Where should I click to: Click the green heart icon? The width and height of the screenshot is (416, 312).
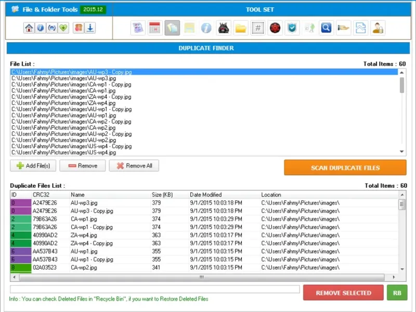[63, 28]
